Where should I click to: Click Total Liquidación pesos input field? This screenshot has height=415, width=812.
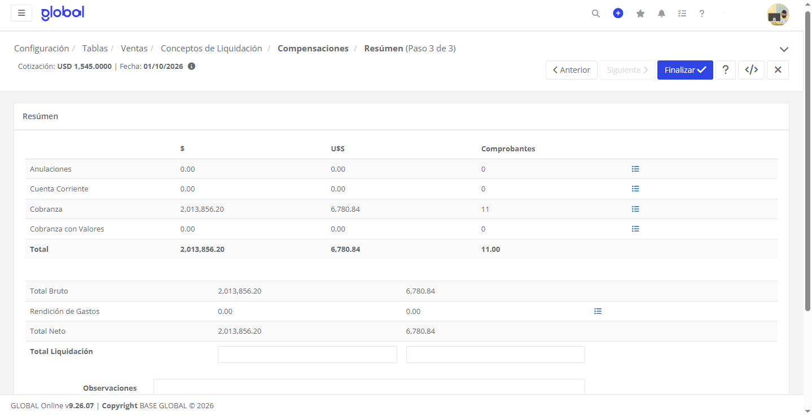(308, 355)
